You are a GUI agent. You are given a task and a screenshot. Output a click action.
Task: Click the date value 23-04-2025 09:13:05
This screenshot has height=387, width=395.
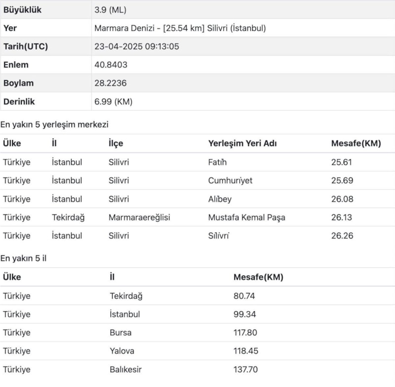[143, 47]
